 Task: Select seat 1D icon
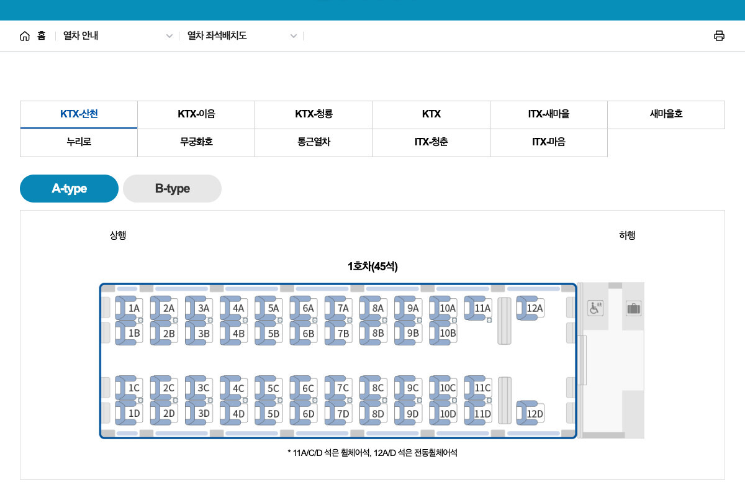click(129, 413)
